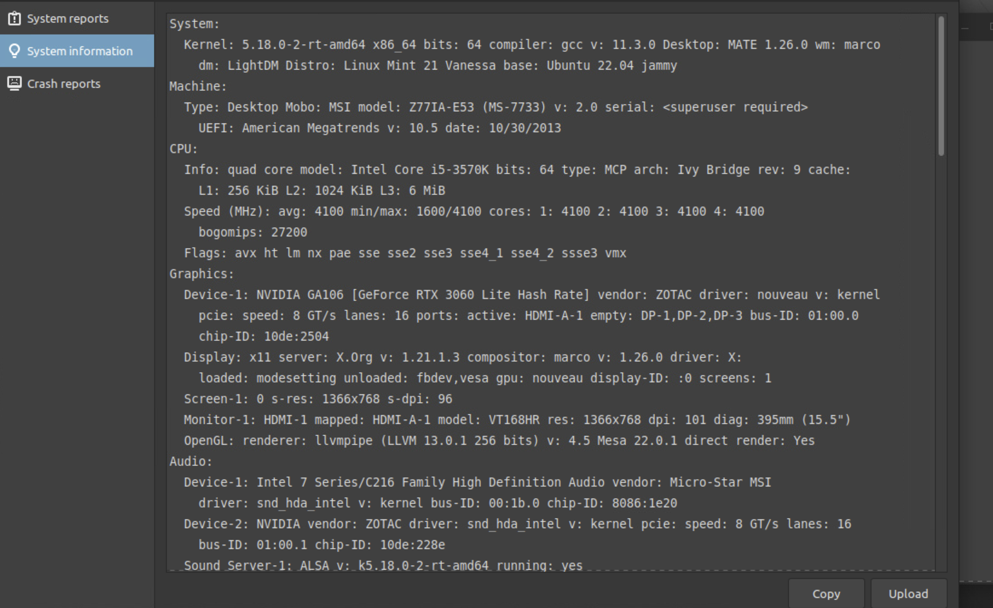Image resolution: width=993 pixels, height=608 pixels.
Task: Open the System reports sidebar label
Action: (68, 19)
